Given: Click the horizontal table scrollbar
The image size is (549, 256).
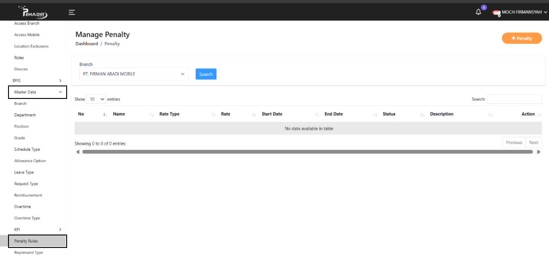Looking at the screenshot, I should point(307,152).
